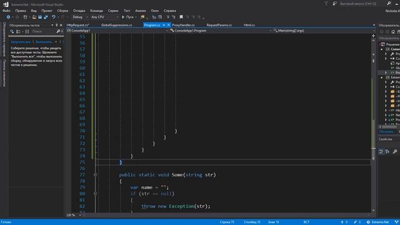Select the Program.cs tab

pyautogui.click(x=152, y=25)
